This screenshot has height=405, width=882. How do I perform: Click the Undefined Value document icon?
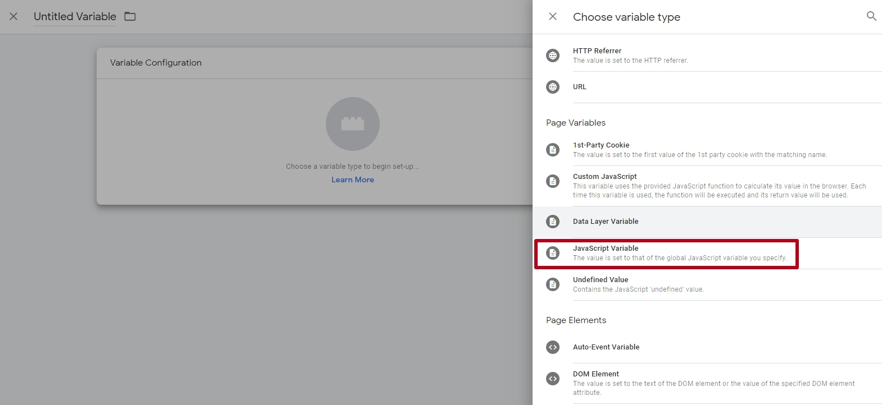point(553,284)
